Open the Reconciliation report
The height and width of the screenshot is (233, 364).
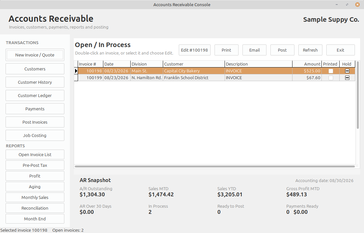[35, 208]
